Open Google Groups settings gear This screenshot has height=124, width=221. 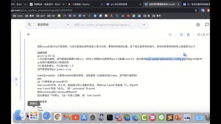point(198,24)
